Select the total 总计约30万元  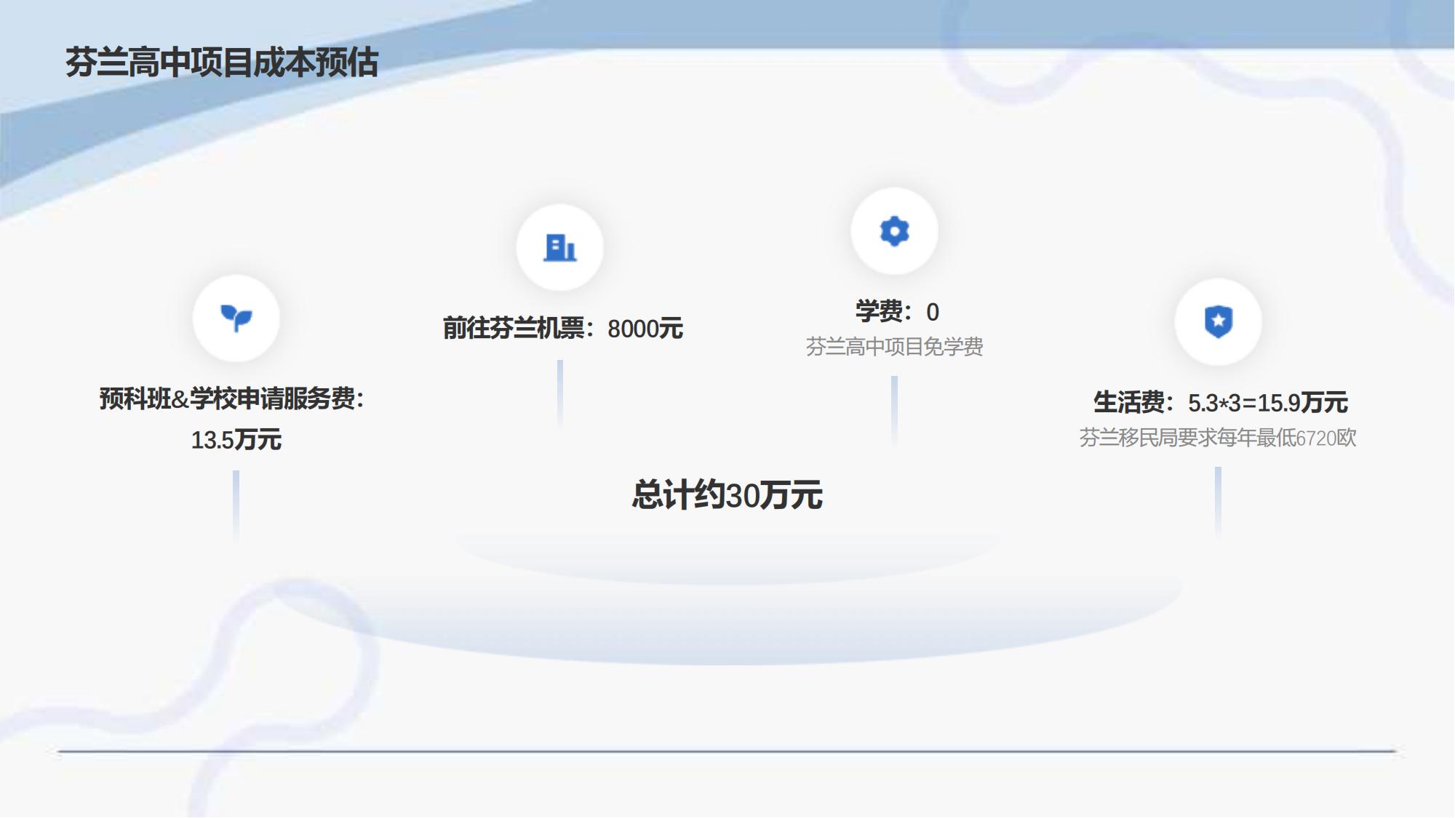727,495
